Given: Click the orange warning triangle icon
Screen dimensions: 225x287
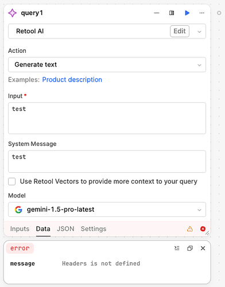Looking at the screenshot, I should tap(190, 229).
